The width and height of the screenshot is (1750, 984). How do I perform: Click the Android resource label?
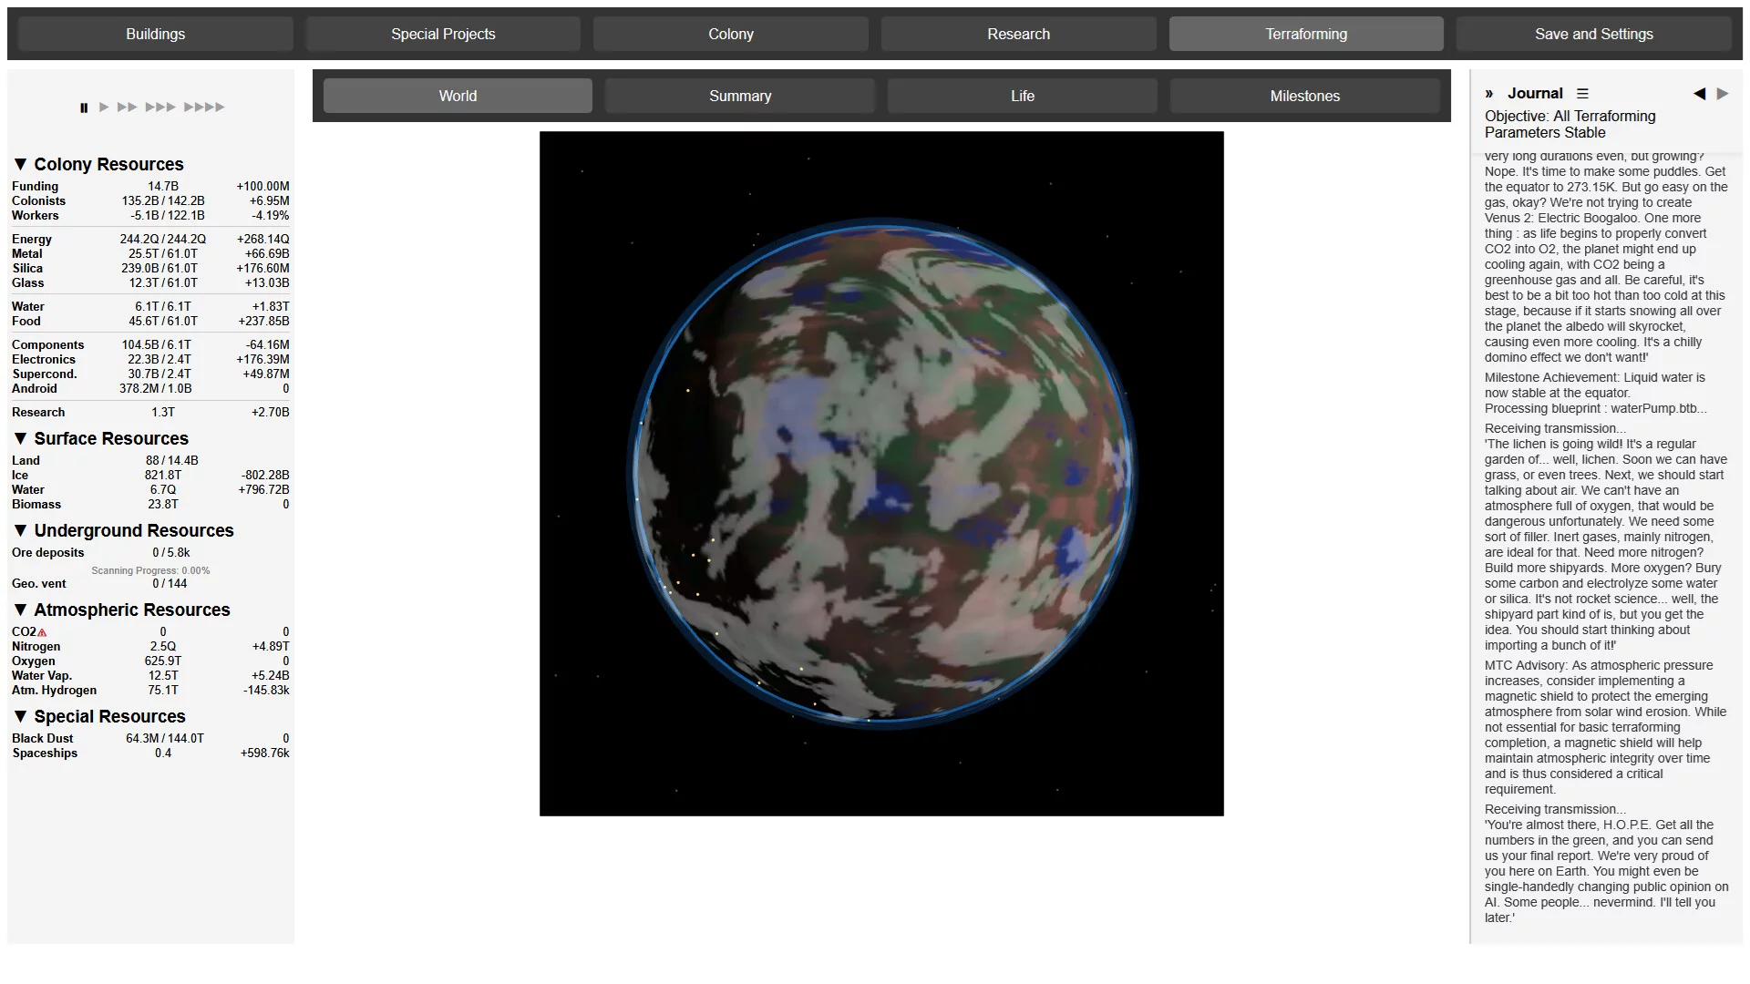coord(34,388)
